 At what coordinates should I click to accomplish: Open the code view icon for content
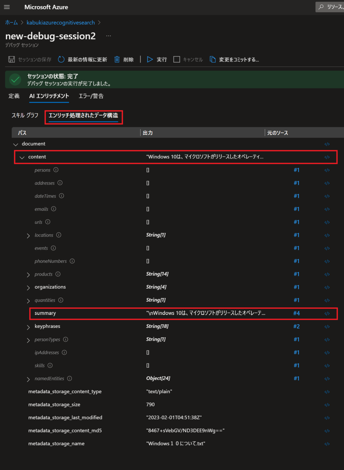pos(327,157)
